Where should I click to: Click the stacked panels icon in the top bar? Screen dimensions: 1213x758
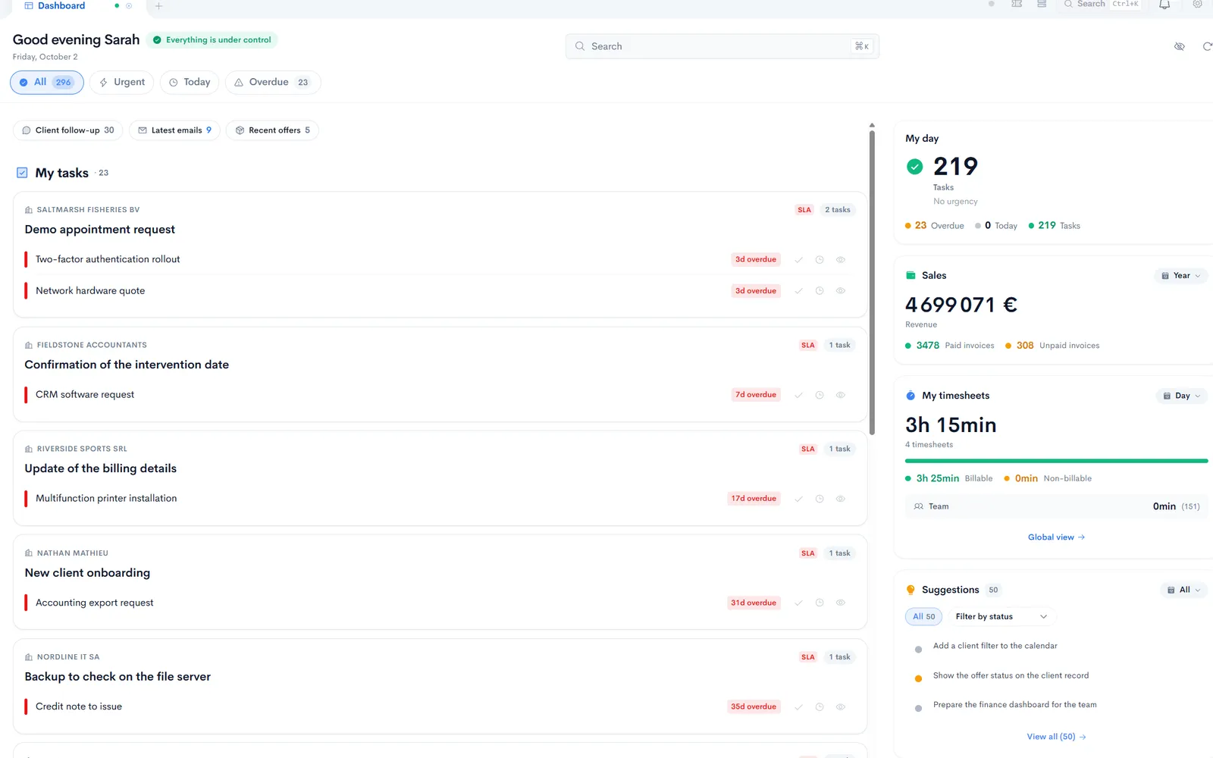coord(1042,5)
